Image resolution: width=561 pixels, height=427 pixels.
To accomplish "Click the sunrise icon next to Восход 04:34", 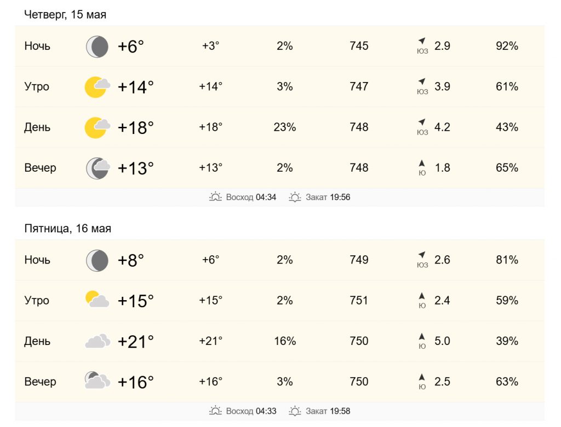I will coord(215,197).
